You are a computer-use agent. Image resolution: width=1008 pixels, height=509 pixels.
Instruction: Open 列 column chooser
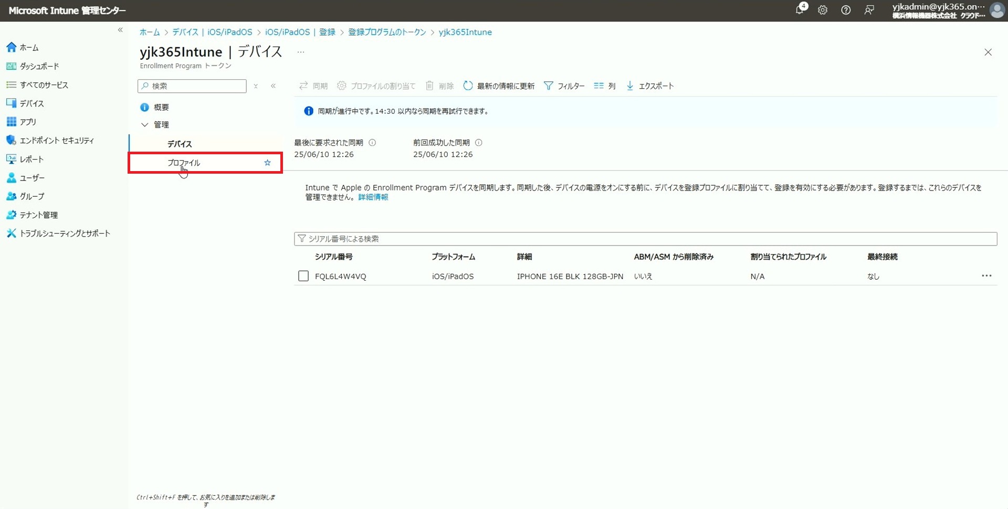click(604, 86)
